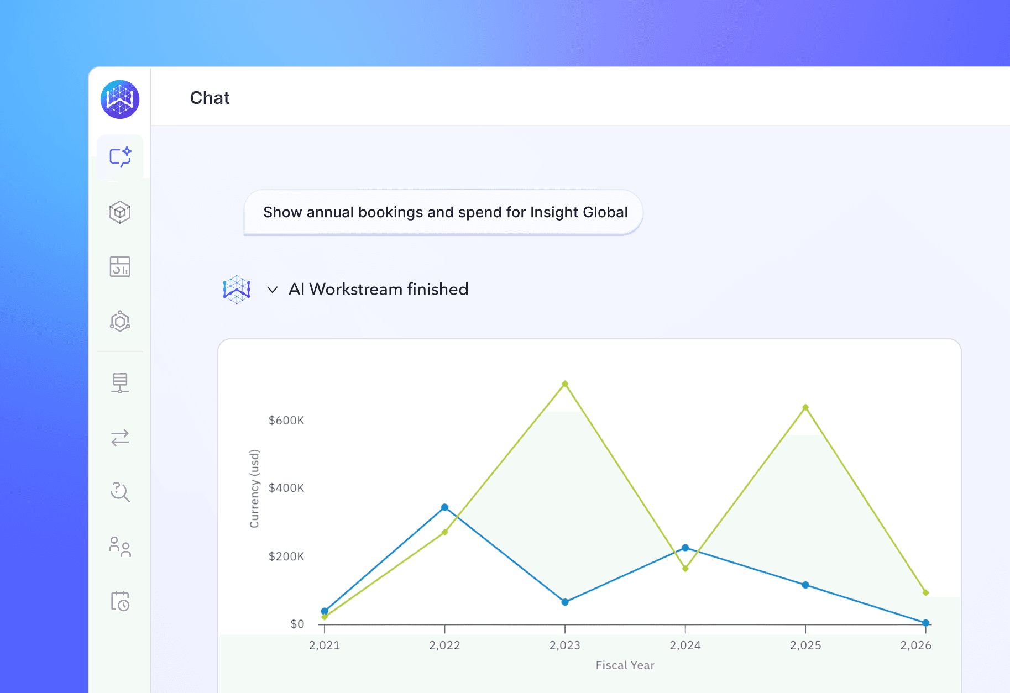Click the AI Workstream finished label
Screen dimensions: 1010x693
pyautogui.click(x=379, y=289)
